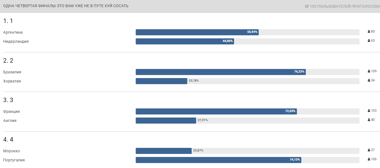Click the poll title in the header

click(66, 6)
